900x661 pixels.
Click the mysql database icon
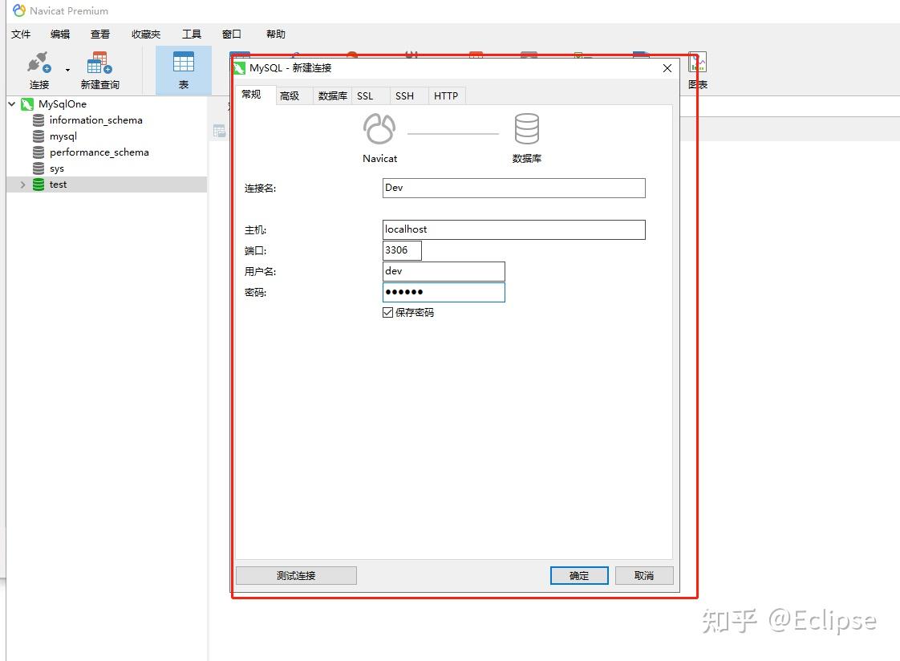pos(39,136)
